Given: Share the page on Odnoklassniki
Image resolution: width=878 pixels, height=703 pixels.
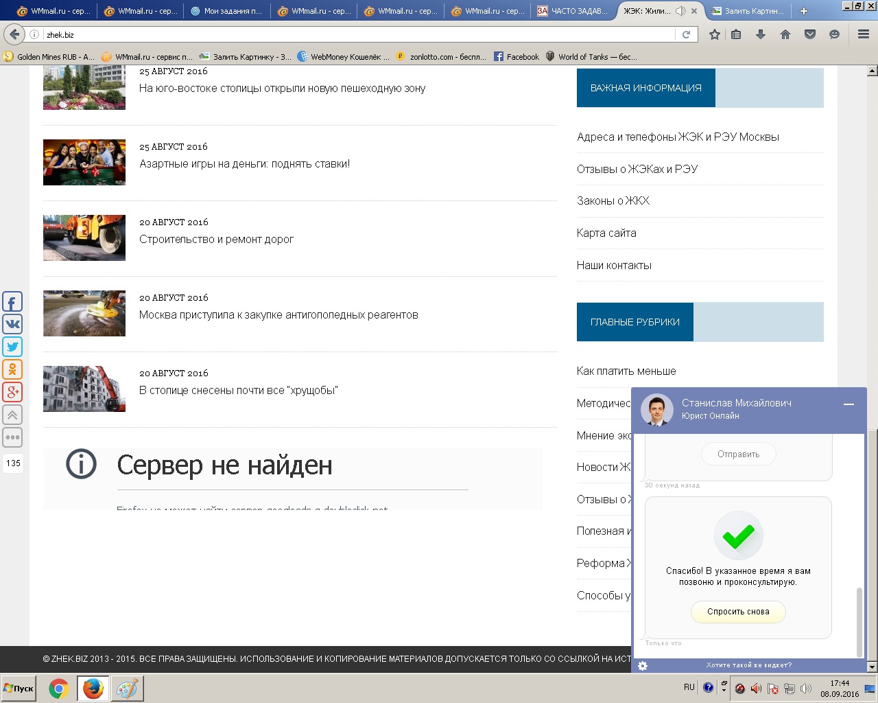Looking at the screenshot, I should coord(12,369).
